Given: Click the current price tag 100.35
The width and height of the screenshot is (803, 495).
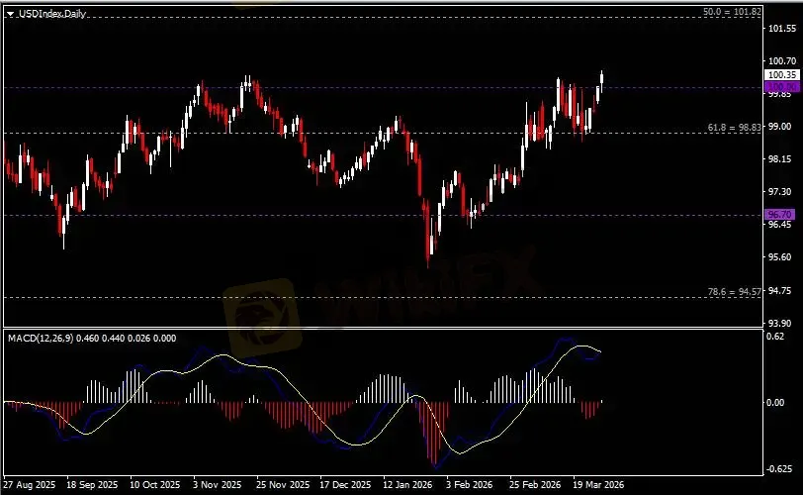Looking at the screenshot, I should 782,75.
